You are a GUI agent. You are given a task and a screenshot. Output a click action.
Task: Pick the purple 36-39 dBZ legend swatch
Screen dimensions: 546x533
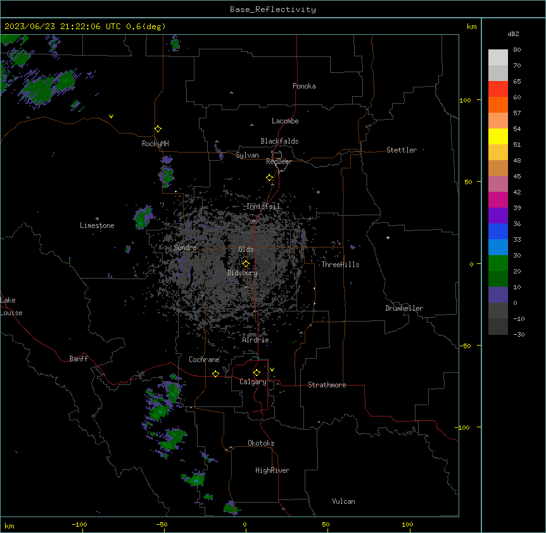498,215
